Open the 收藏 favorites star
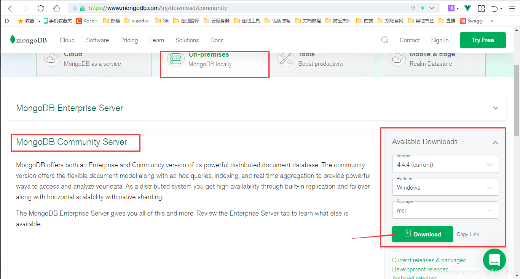This screenshot has width=520, height=279. tap(26, 21)
